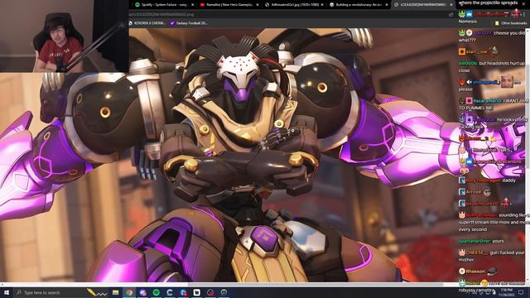Viewport: 530px width, 298px height.
Task: Open the Windows Start menu
Action: click(6, 292)
